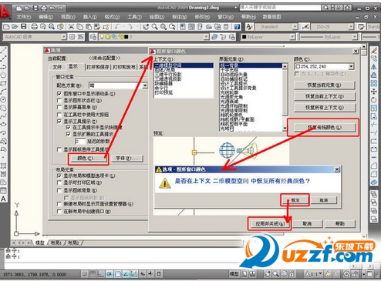Click the Fonts button in the Options dialog
This screenshot has height=281, width=381.
click(x=127, y=159)
